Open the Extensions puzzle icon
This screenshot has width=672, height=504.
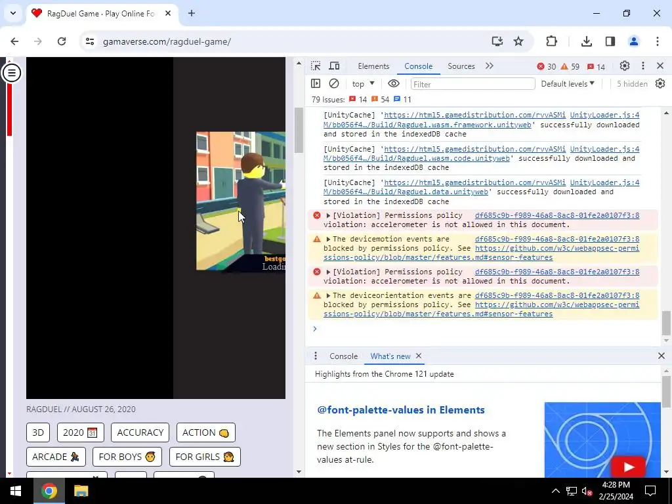pos(551,41)
